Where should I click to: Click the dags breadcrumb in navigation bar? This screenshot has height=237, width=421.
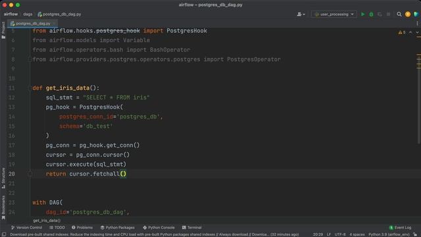click(x=28, y=14)
